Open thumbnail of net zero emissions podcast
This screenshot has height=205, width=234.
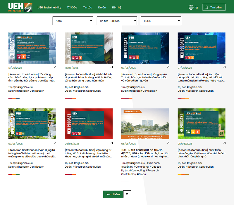coord(202,124)
